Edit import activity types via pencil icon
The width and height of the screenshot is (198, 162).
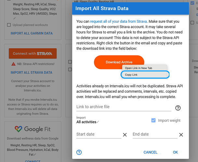coord(98,122)
